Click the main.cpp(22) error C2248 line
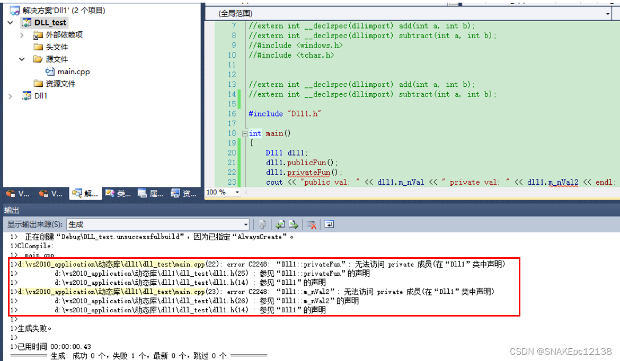Image resolution: width=620 pixels, height=361 pixels. tap(258, 264)
